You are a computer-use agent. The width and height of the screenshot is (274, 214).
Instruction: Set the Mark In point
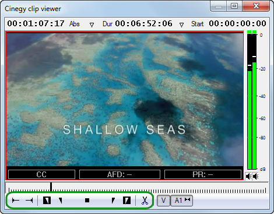pos(47,200)
